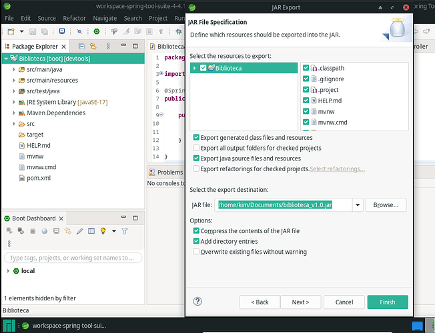
Task: Click the Open Browser globe icon
Action: [45, 231]
